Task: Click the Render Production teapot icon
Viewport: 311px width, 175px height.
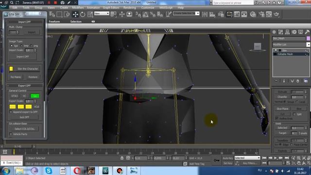Action: click(276, 14)
